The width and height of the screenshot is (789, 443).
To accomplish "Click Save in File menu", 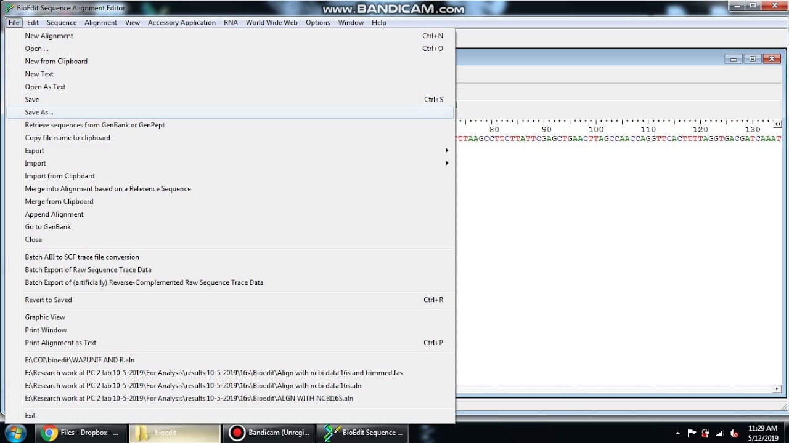I will (x=230, y=100).
